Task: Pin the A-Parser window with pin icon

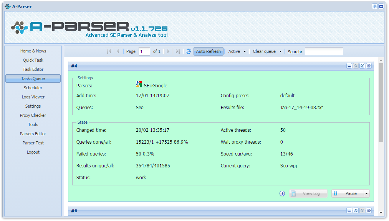Action: (x=375, y=7)
